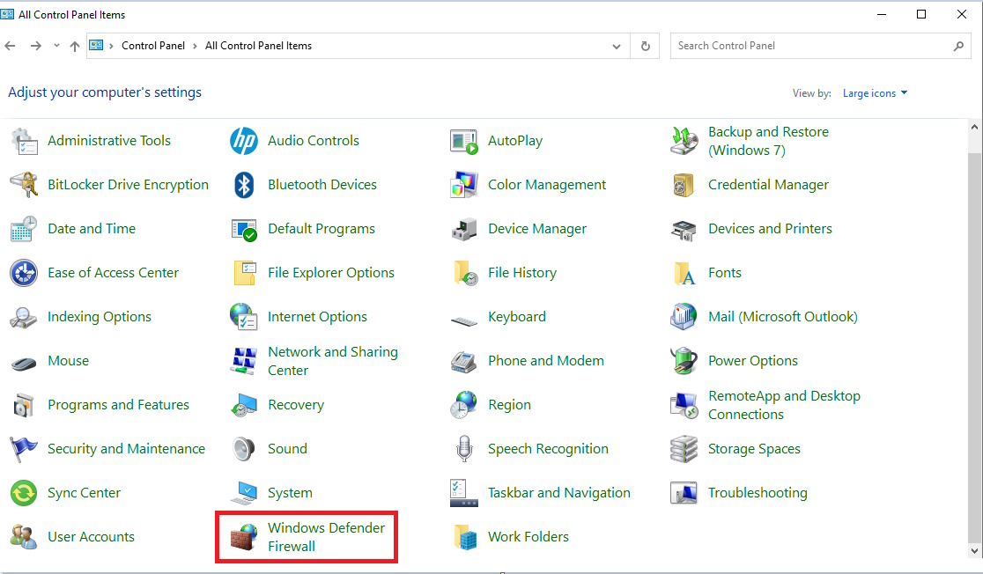Open the Credential Manager safe icon
Viewport: 983px width, 574px height.
tap(684, 185)
